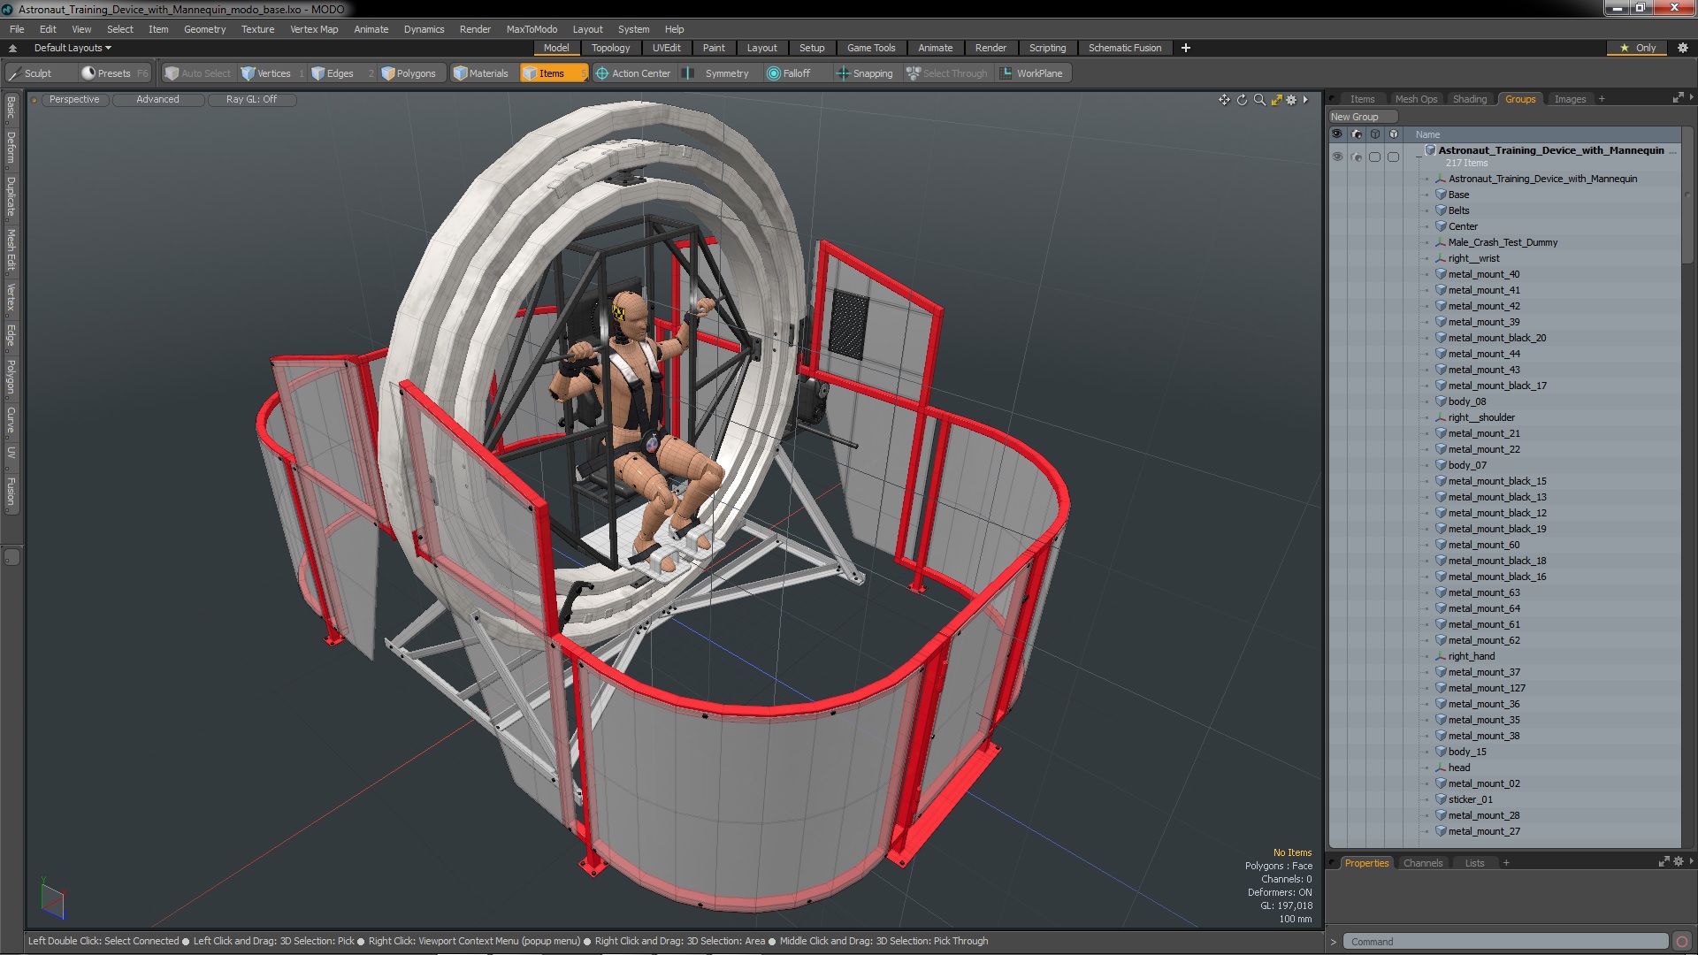Add a new tab next to Images
Image resolution: width=1698 pixels, height=955 pixels.
pyautogui.click(x=1602, y=99)
